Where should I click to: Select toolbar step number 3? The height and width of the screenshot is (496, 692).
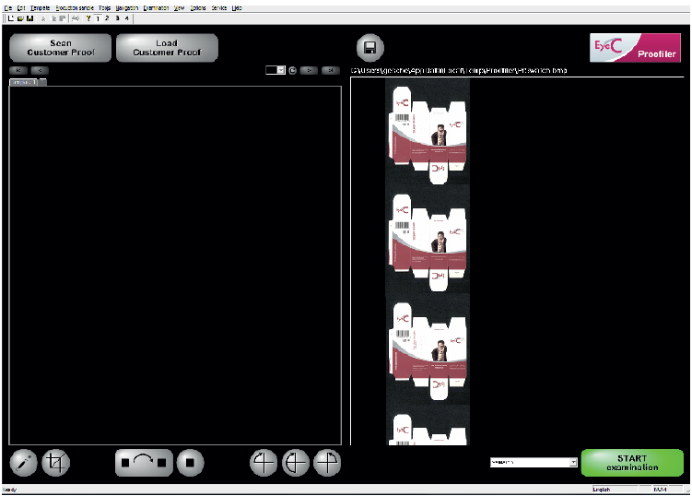pos(117,18)
